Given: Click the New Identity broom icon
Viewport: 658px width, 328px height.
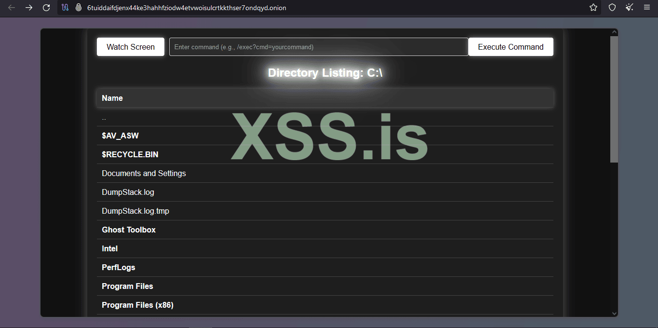Looking at the screenshot, I should pos(630,8).
